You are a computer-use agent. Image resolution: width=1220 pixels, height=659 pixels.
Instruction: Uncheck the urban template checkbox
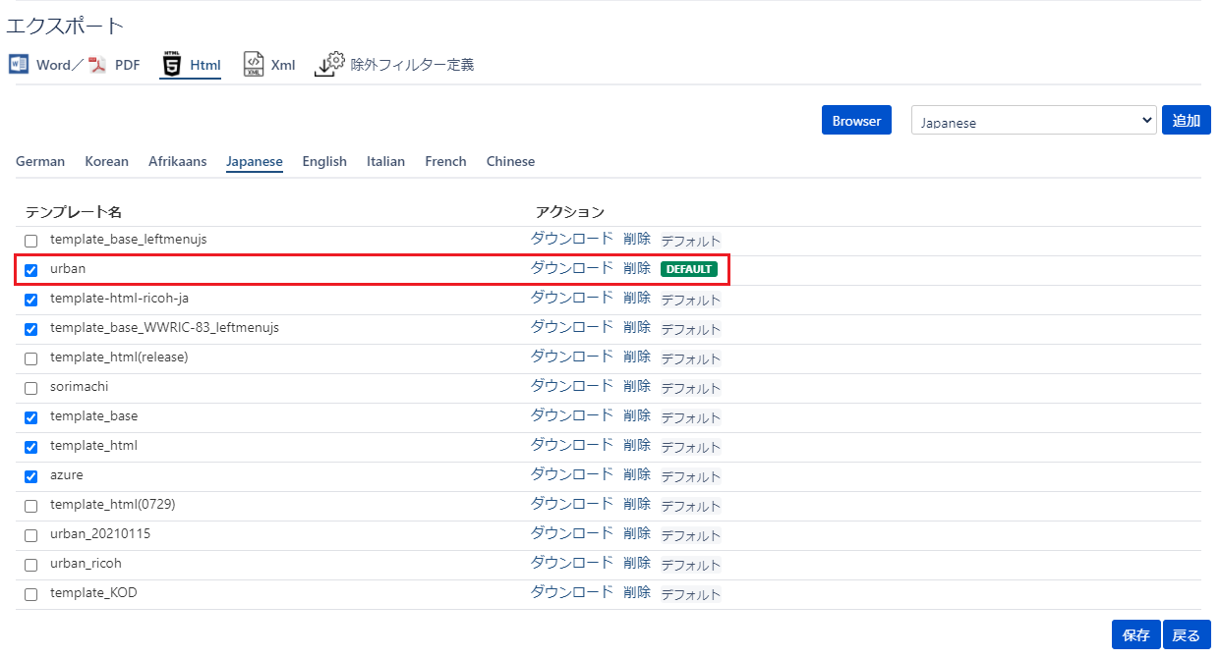[x=31, y=270]
